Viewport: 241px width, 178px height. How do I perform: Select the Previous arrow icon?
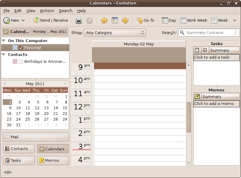pos(104,20)
